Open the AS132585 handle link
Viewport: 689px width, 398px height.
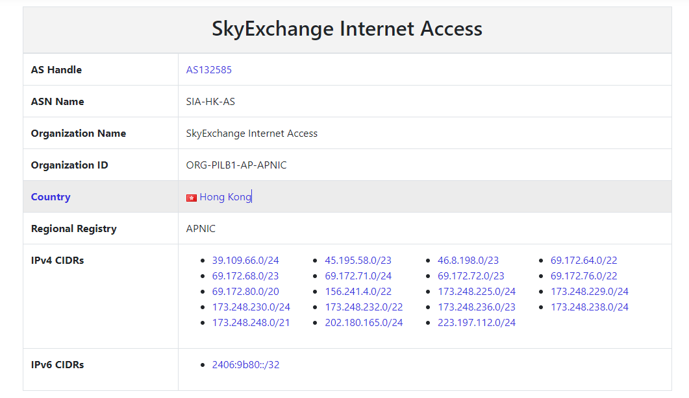point(208,70)
